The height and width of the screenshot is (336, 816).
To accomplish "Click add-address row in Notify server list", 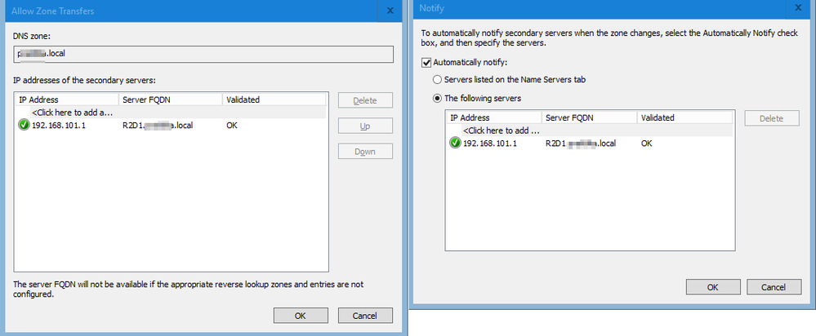I will coord(502,130).
